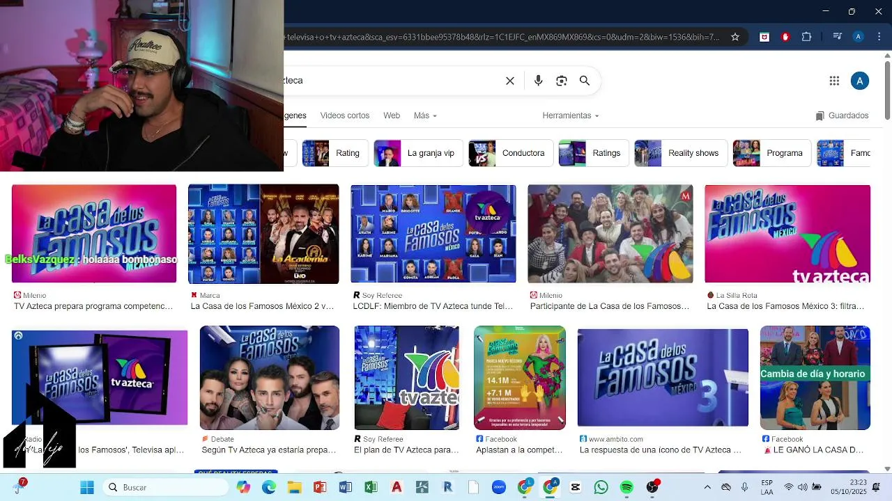The width and height of the screenshot is (892, 501).
Task: Search by image with Google Lens icon
Action: click(562, 81)
